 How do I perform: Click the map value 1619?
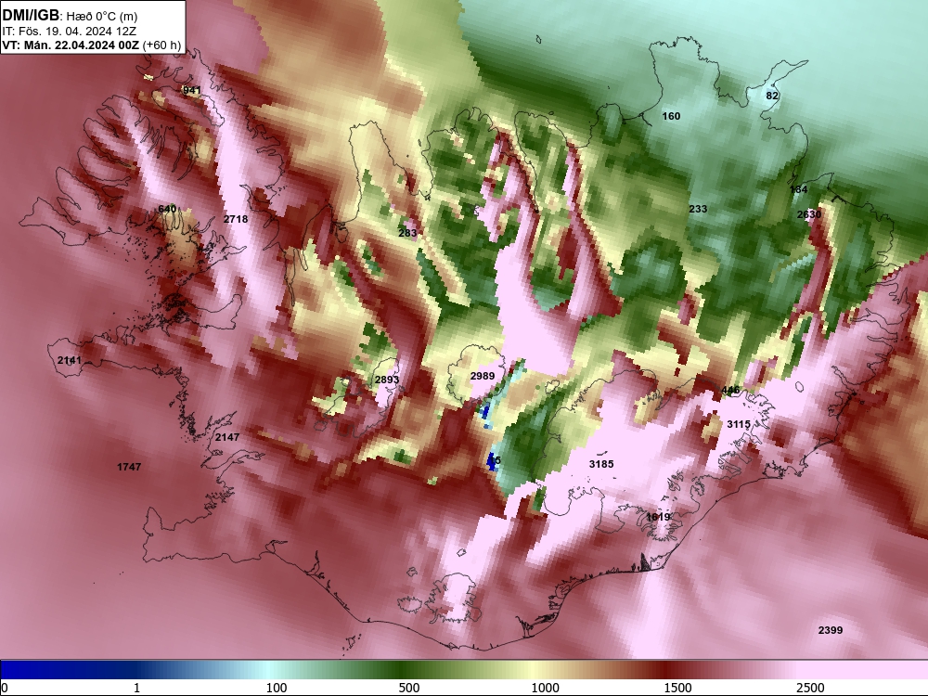[658, 517]
